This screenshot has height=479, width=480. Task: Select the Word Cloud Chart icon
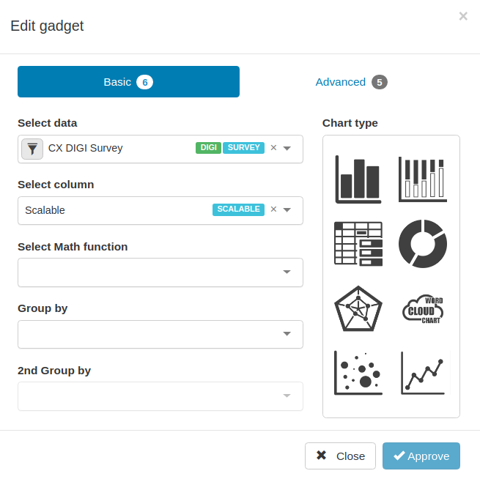(423, 309)
